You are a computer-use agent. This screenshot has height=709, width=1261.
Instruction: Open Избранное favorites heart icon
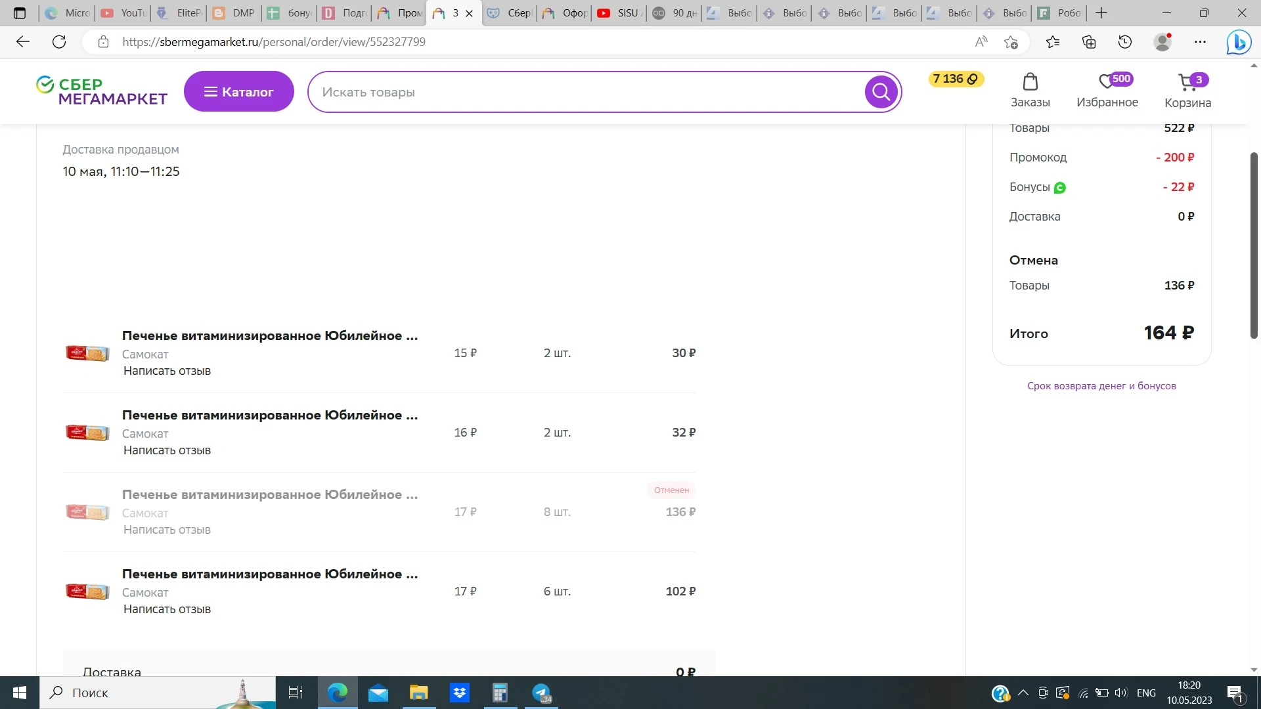tap(1107, 91)
